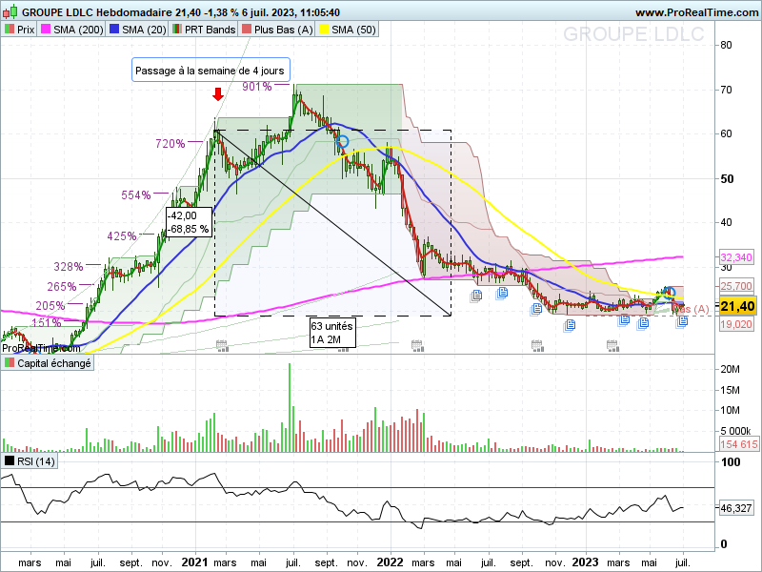Click the '63 unités 1A 2M' box
The image size is (762, 572).
click(332, 333)
